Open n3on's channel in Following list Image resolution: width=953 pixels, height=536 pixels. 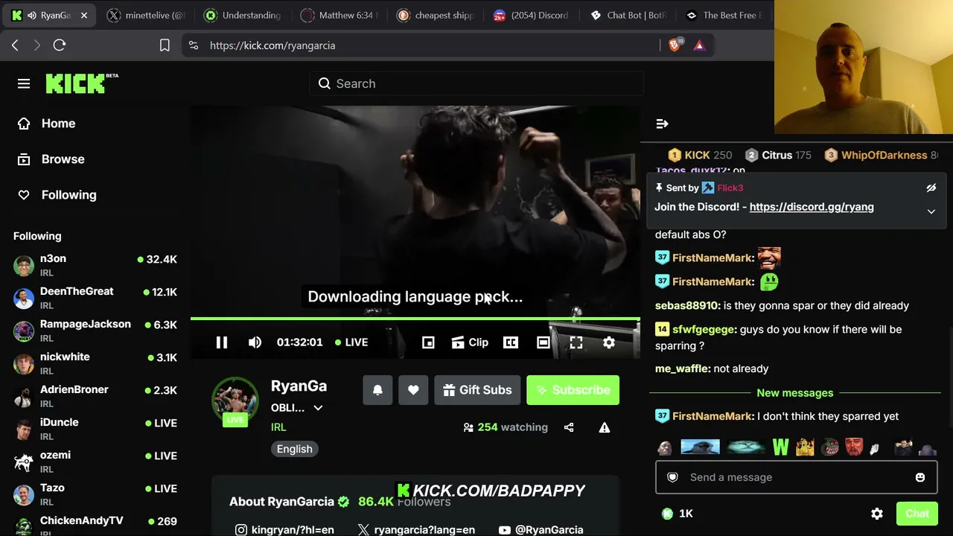95,265
